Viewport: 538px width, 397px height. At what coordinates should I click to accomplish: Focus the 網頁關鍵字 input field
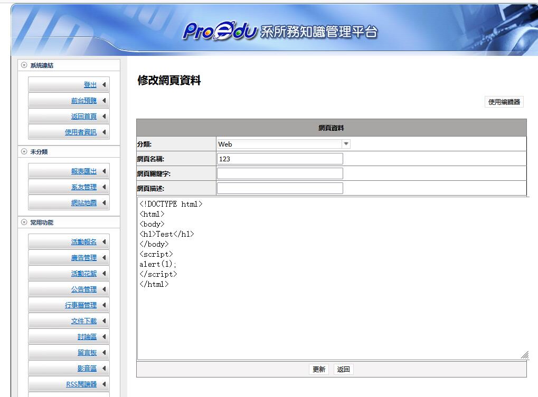[280, 173]
